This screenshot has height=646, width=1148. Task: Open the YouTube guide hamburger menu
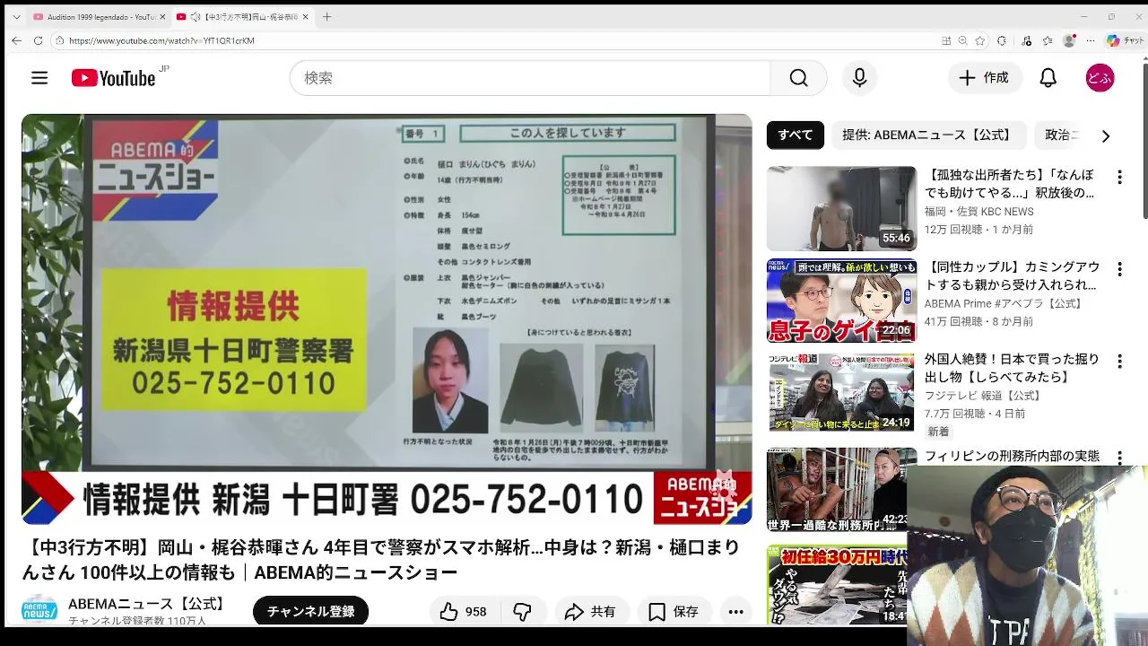39,78
